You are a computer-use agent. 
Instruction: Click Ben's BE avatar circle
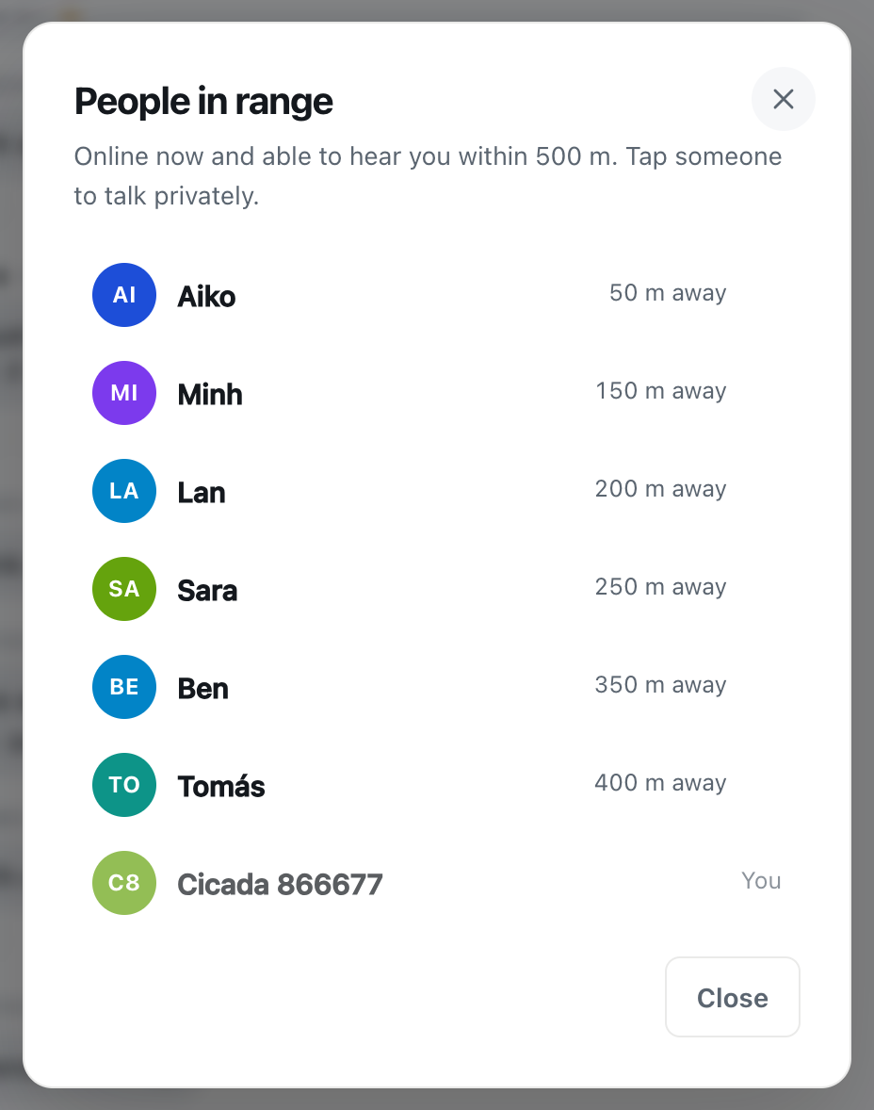[123, 687]
